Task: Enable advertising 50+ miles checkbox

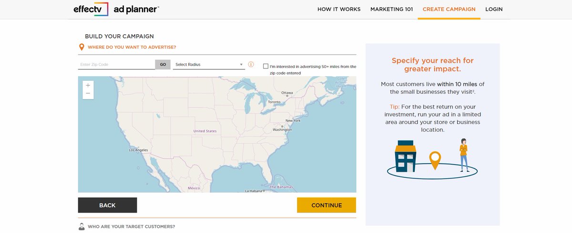Action: point(266,67)
